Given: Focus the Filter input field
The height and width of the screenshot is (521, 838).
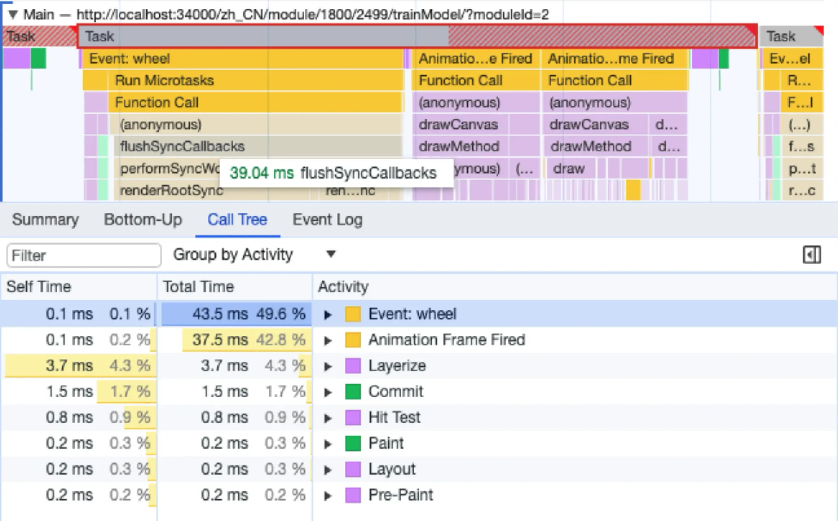Looking at the screenshot, I should coord(84,255).
